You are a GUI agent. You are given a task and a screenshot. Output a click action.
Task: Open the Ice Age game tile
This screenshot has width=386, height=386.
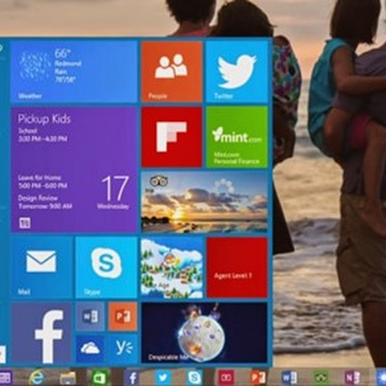171,267
